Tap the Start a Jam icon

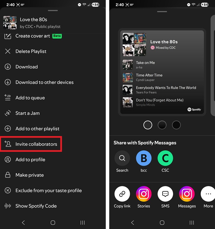click(8, 113)
